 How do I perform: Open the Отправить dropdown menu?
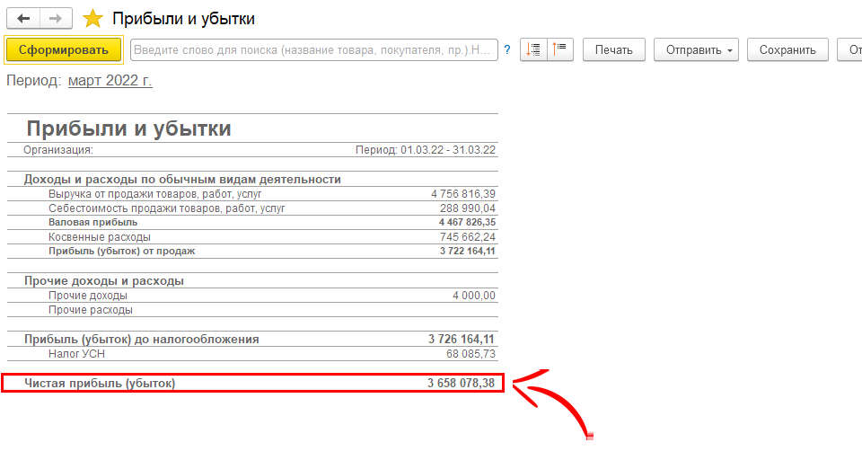(695, 49)
